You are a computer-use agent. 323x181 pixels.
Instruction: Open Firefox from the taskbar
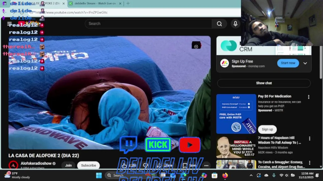click(225, 175)
